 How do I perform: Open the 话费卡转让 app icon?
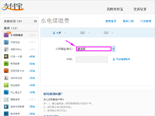point(6,49)
